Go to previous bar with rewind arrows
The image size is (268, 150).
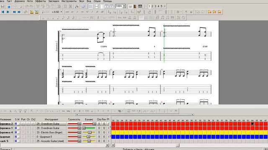pyautogui.click(x=14, y=12)
